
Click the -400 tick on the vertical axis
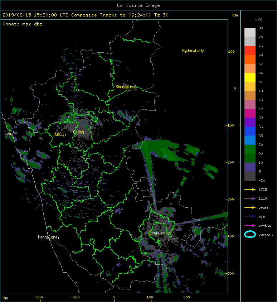click(x=230, y=236)
